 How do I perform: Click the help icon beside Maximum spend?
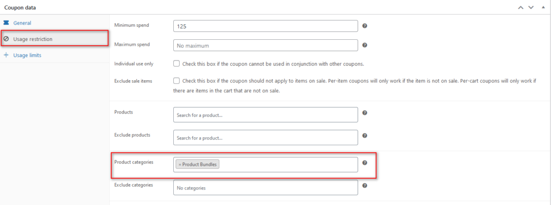(365, 45)
